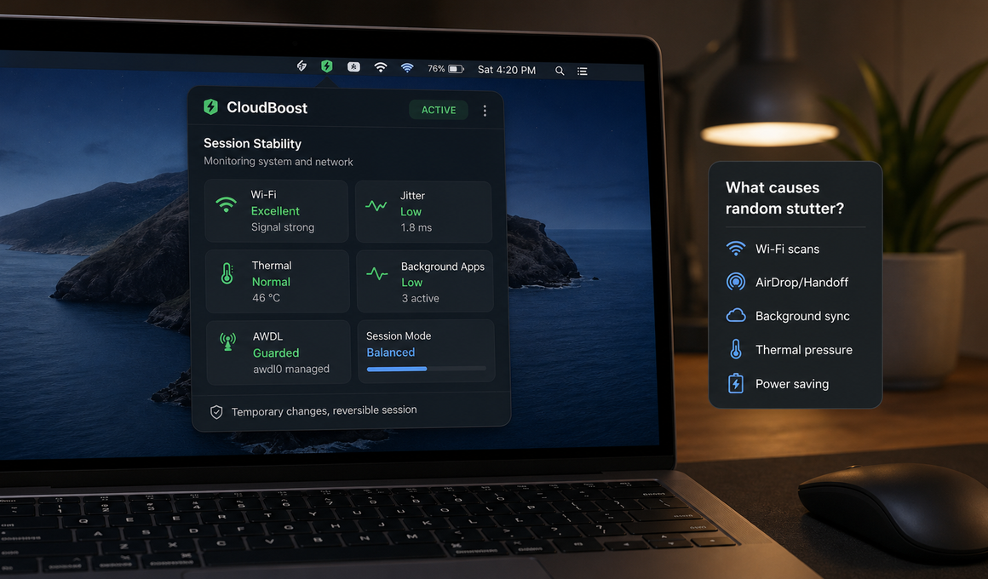
Task: Click the Wi-Fi scans icon in stutter panel
Action: coord(735,249)
